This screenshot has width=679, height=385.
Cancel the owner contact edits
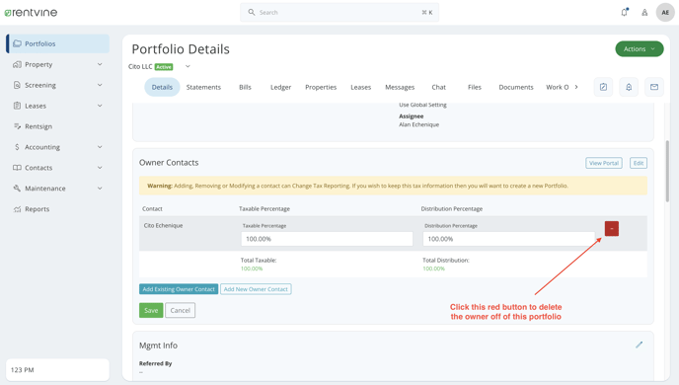click(181, 310)
